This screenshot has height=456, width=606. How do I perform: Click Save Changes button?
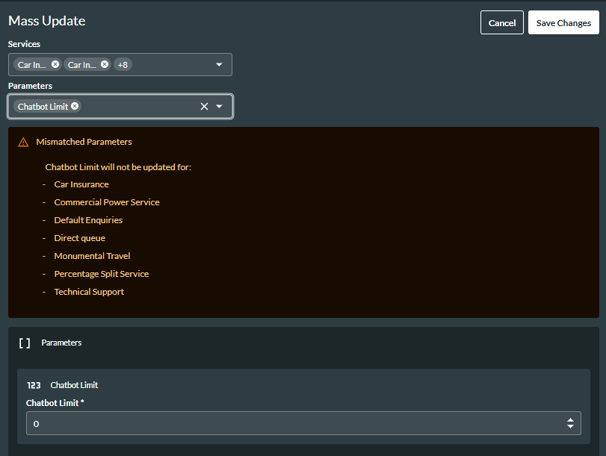point(563,23)
